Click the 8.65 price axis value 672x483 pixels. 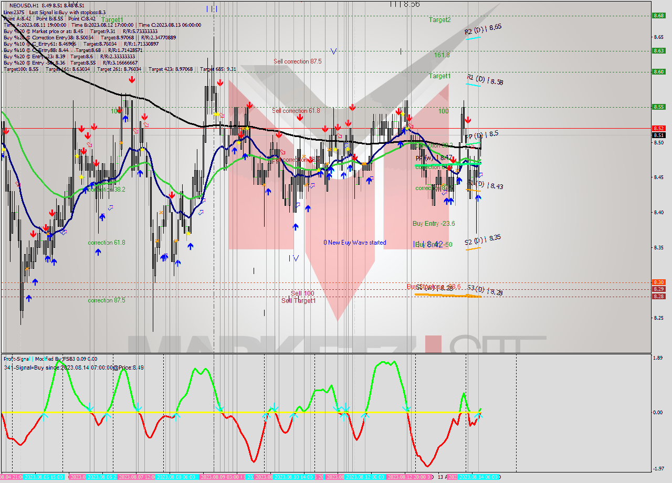tap(658, 37)
